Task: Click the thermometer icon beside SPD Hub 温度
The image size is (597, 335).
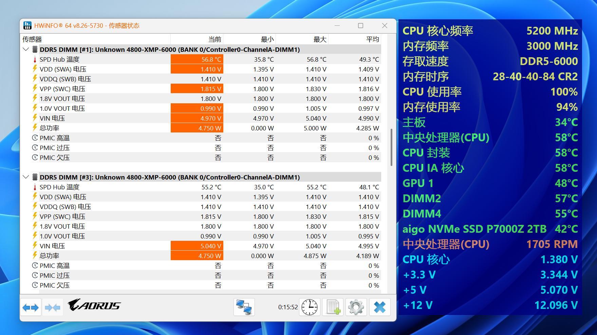Action: pyautogui.click(x=34, y=59)
